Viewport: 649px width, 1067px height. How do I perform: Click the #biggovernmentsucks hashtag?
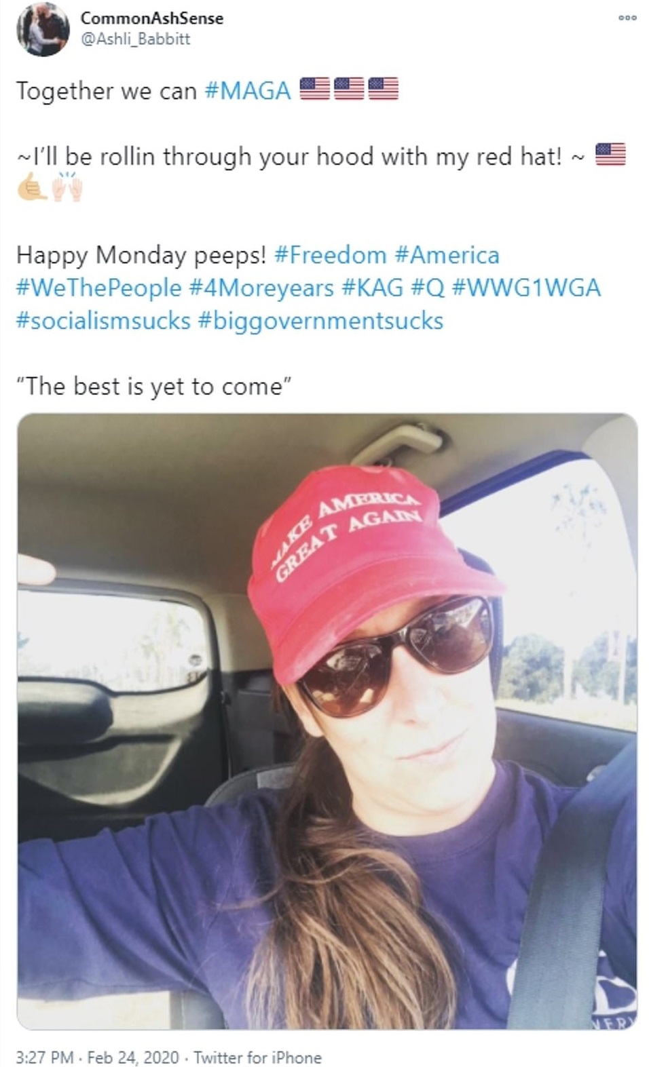(x=320, y=320)
